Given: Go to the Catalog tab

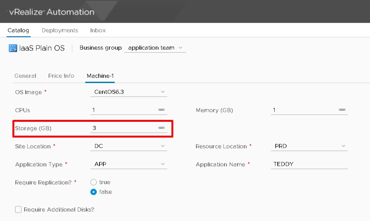Looking at the screenshot, I should 18,30.
